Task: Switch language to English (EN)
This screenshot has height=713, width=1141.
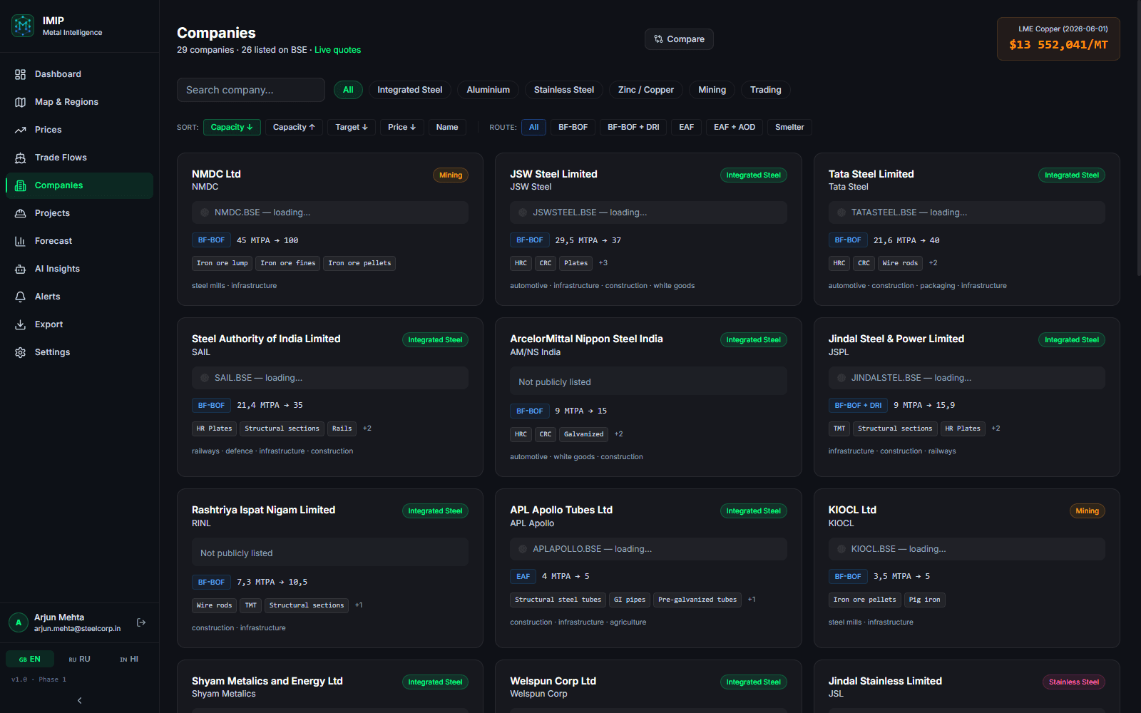Action: pyautogui.click(x=30, y=659)
